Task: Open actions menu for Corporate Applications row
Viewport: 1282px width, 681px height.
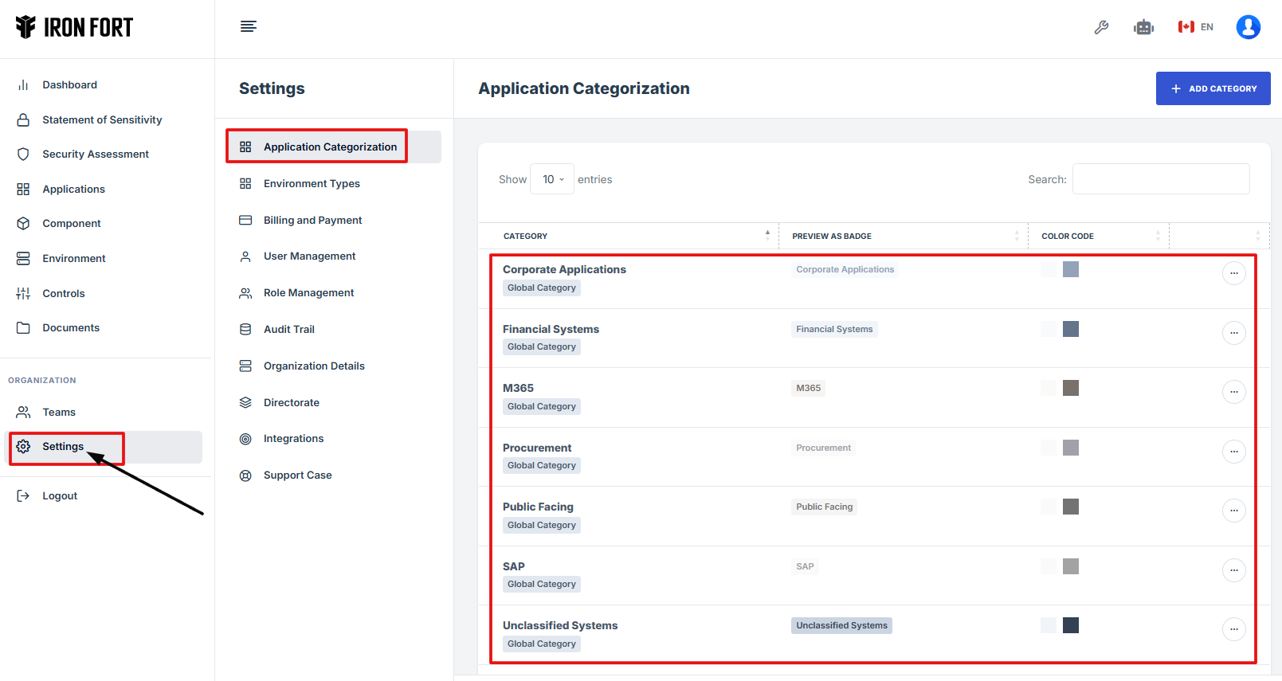Action: click(x=1233, y=273)
